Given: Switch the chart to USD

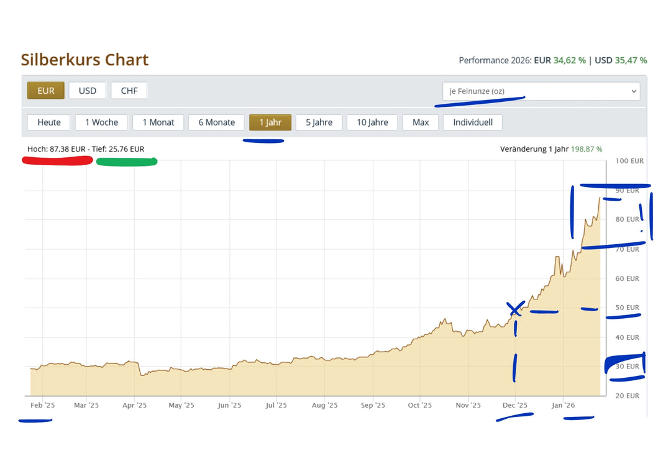Looking at the screenshot, I should [x=88, y=91].
